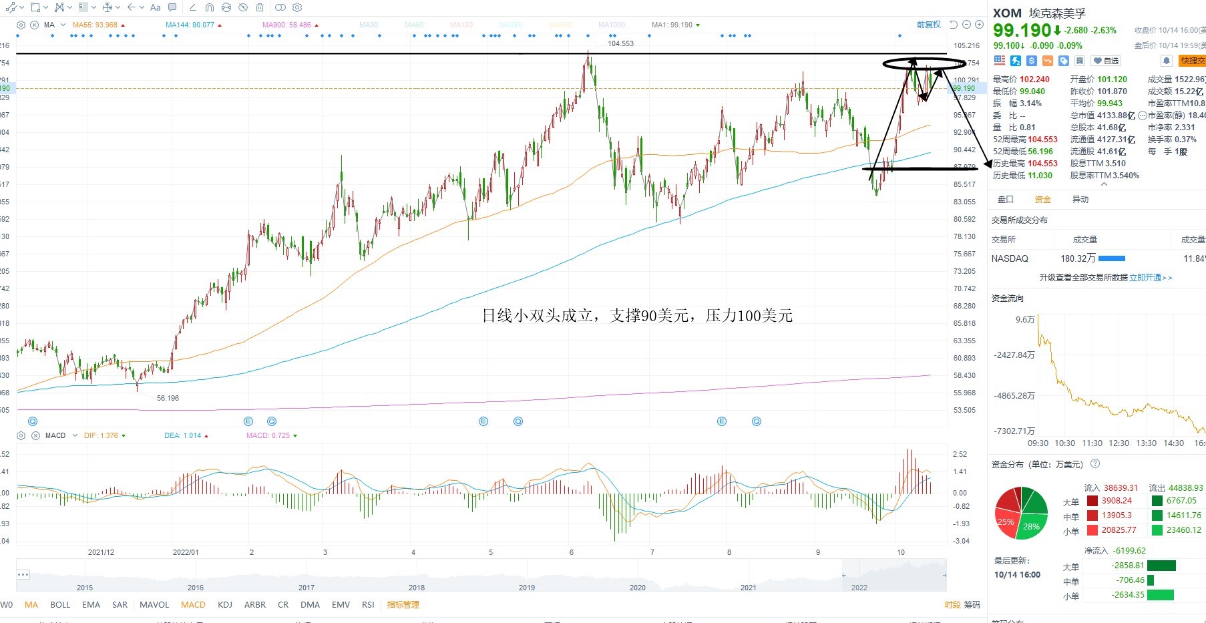This screenshot has width=1206, height=623.
Task: Zoom out the chart with minus icon
Action: pyautogui.click(x=966, y=25)
